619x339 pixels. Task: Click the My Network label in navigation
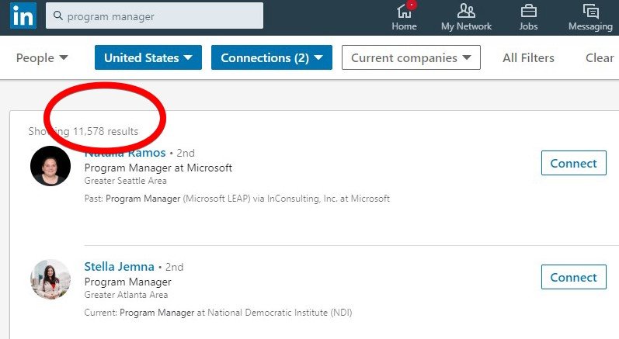tap(466, 26)
